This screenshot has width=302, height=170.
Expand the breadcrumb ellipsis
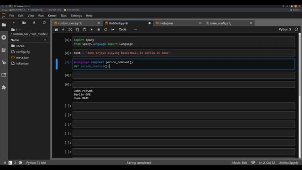(21, 30)
